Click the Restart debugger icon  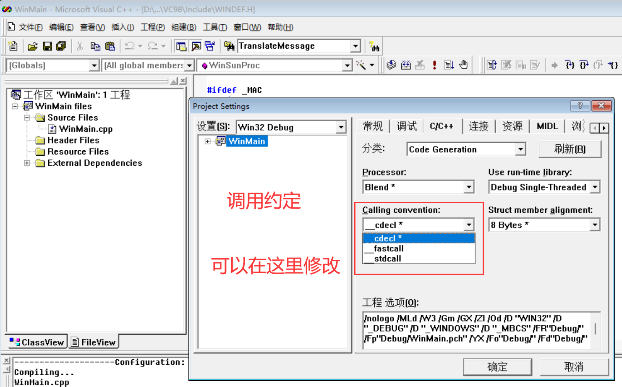(492, 65)
